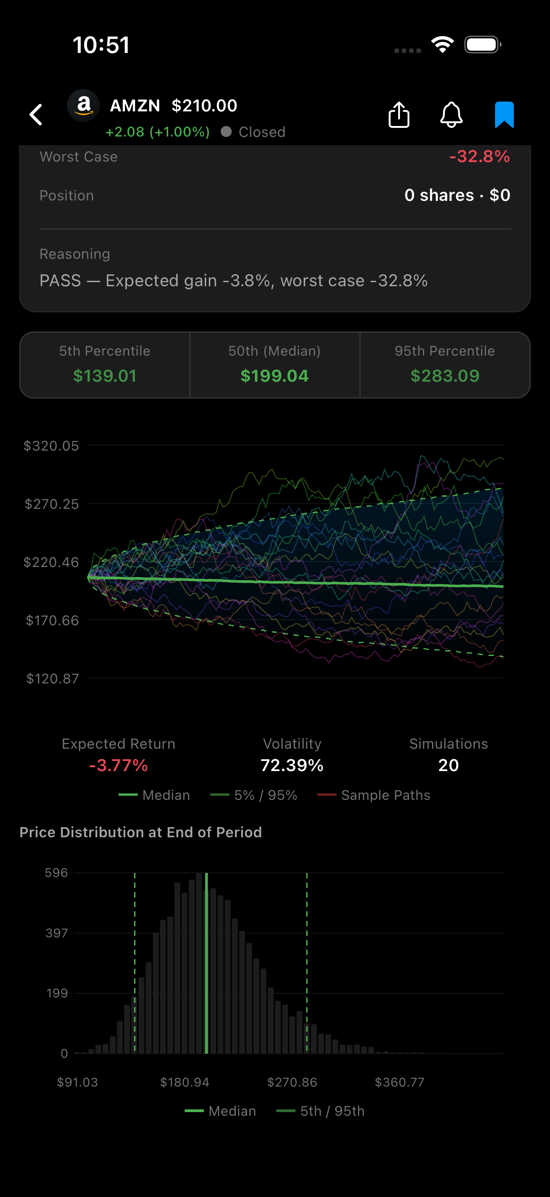
Task: Tap the back chevron arrow
Action: tap(36, 115)
